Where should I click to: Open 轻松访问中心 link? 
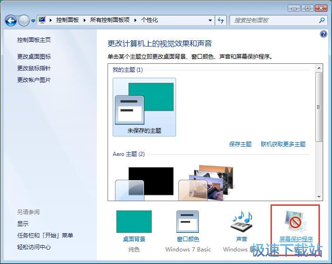[x=34, y=247]
